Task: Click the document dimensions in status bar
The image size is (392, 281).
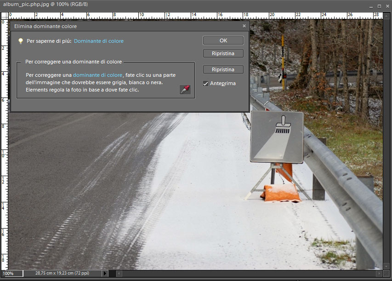Action: [x=62, y=273]
